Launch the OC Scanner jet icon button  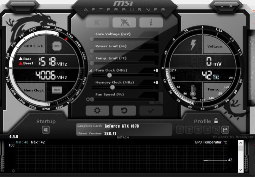[x=124, y=23]
